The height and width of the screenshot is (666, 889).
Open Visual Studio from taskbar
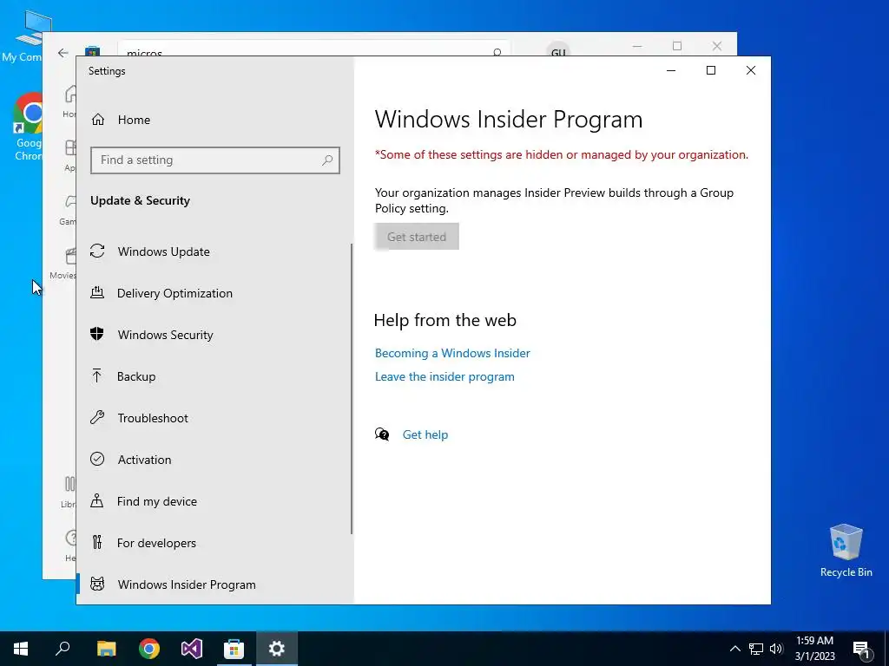[x=192, y=649]
